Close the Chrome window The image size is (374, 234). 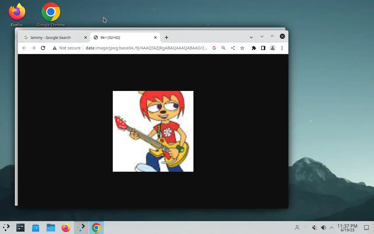click(282, 36)
